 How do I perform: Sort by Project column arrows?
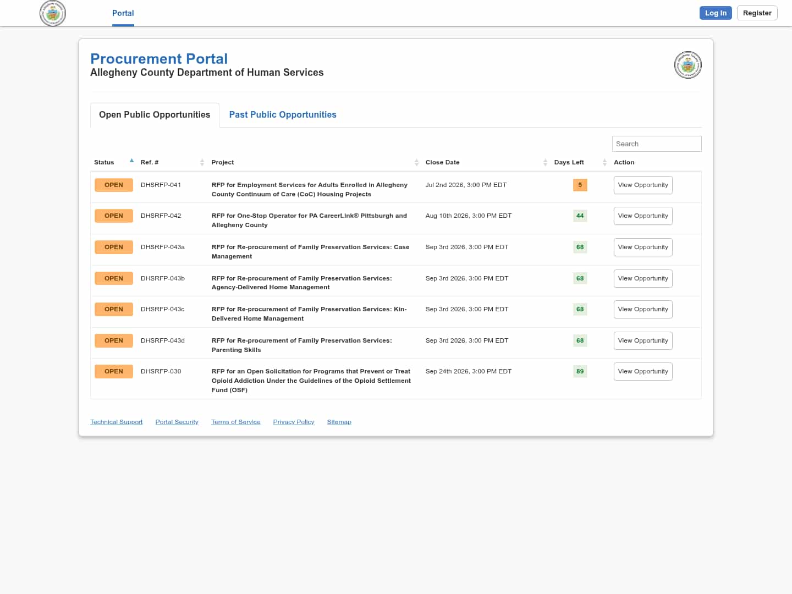tap(416, 162)
